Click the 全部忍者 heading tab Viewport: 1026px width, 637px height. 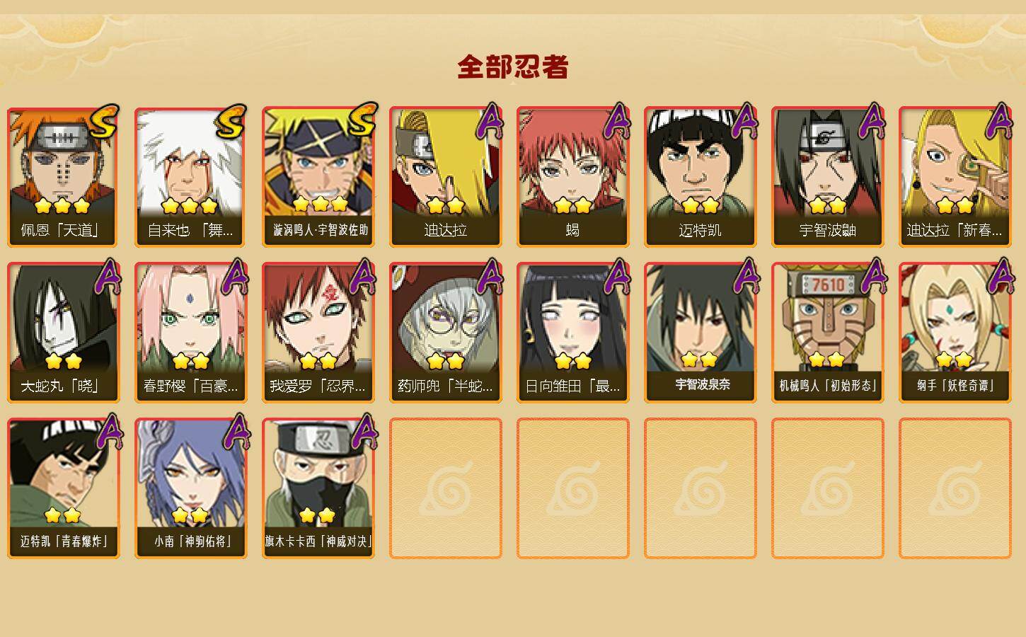pyautogui.click(x=513, y=67)
